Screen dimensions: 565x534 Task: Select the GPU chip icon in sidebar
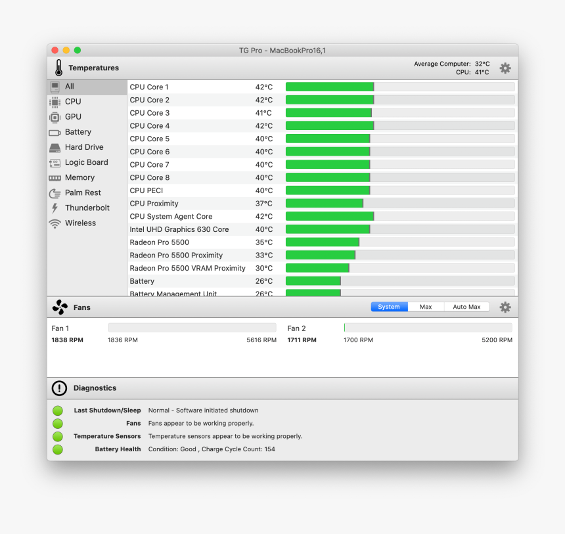(x=55, y=117)
